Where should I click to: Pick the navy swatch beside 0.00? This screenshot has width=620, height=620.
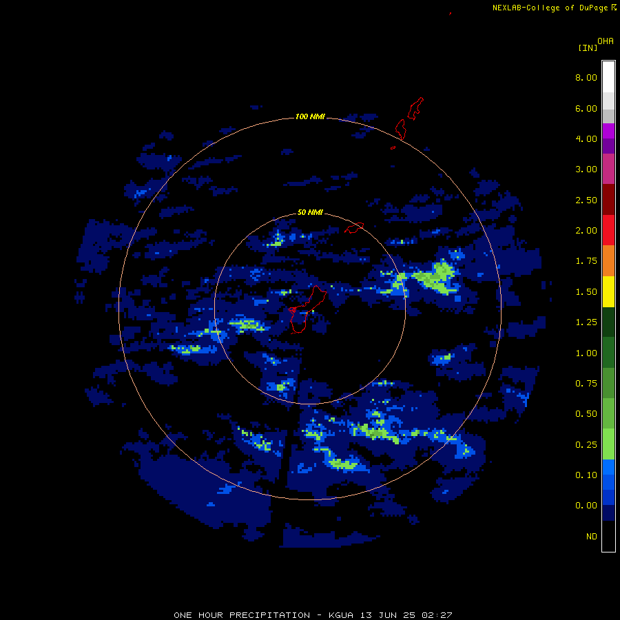608,513
